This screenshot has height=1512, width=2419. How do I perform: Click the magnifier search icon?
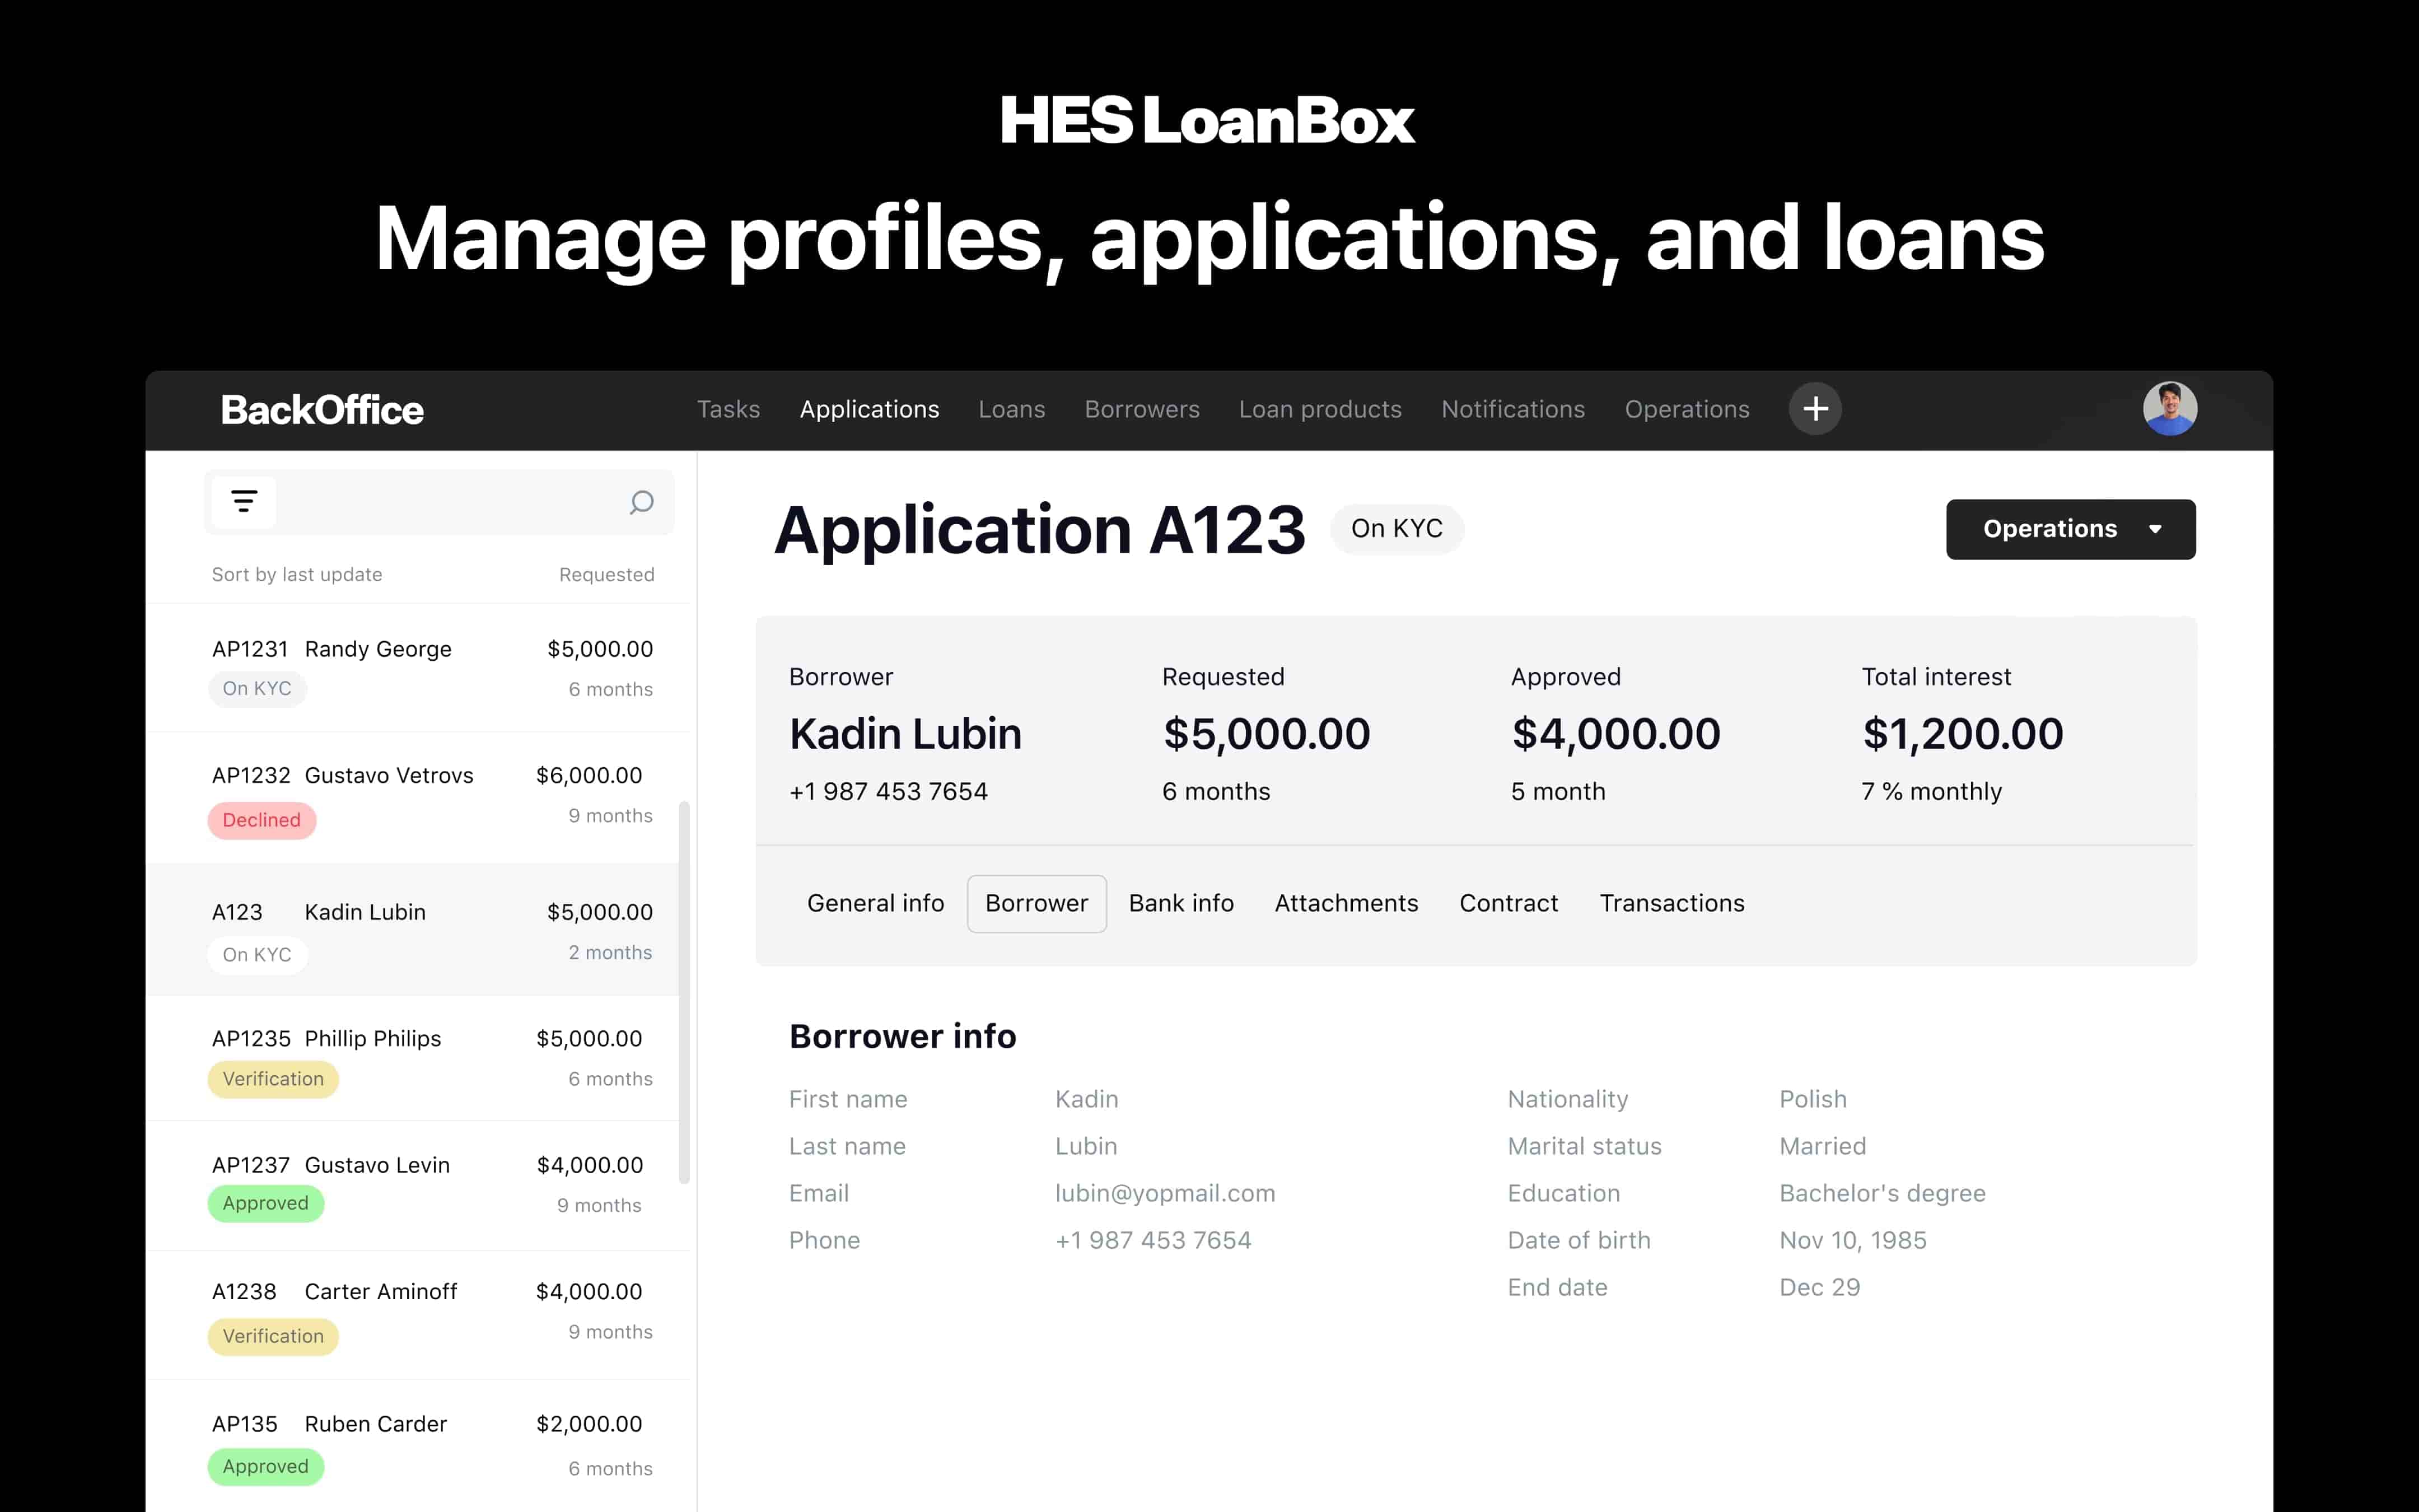(x=642, y=502)
